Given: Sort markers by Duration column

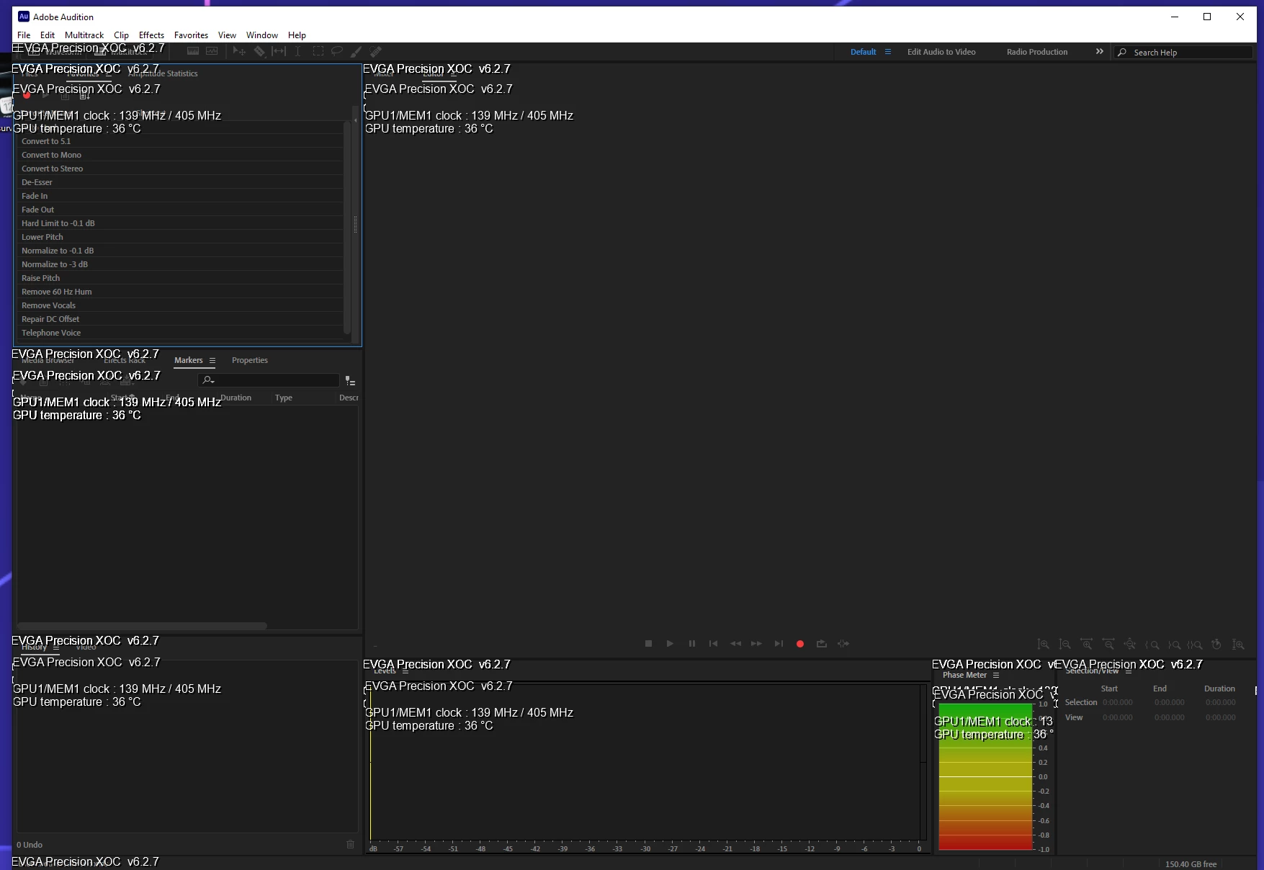Looking at the screenshot, I should tap(236, 398).
